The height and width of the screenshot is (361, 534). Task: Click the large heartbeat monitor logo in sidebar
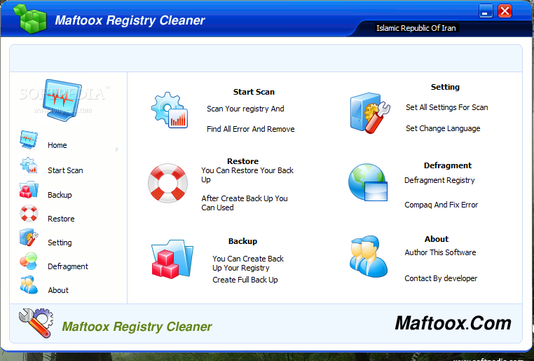pyautogui.click(x=62, y=100)
